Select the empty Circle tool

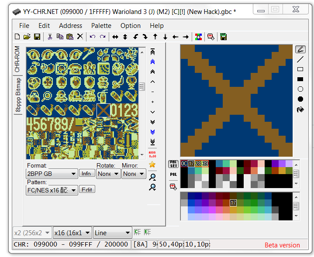[x=300, y=89]
